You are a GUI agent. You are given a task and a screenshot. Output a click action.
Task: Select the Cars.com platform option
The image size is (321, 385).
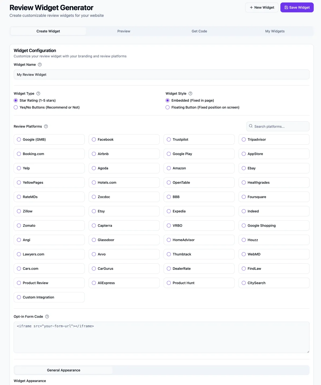click(x=49, y=268)
